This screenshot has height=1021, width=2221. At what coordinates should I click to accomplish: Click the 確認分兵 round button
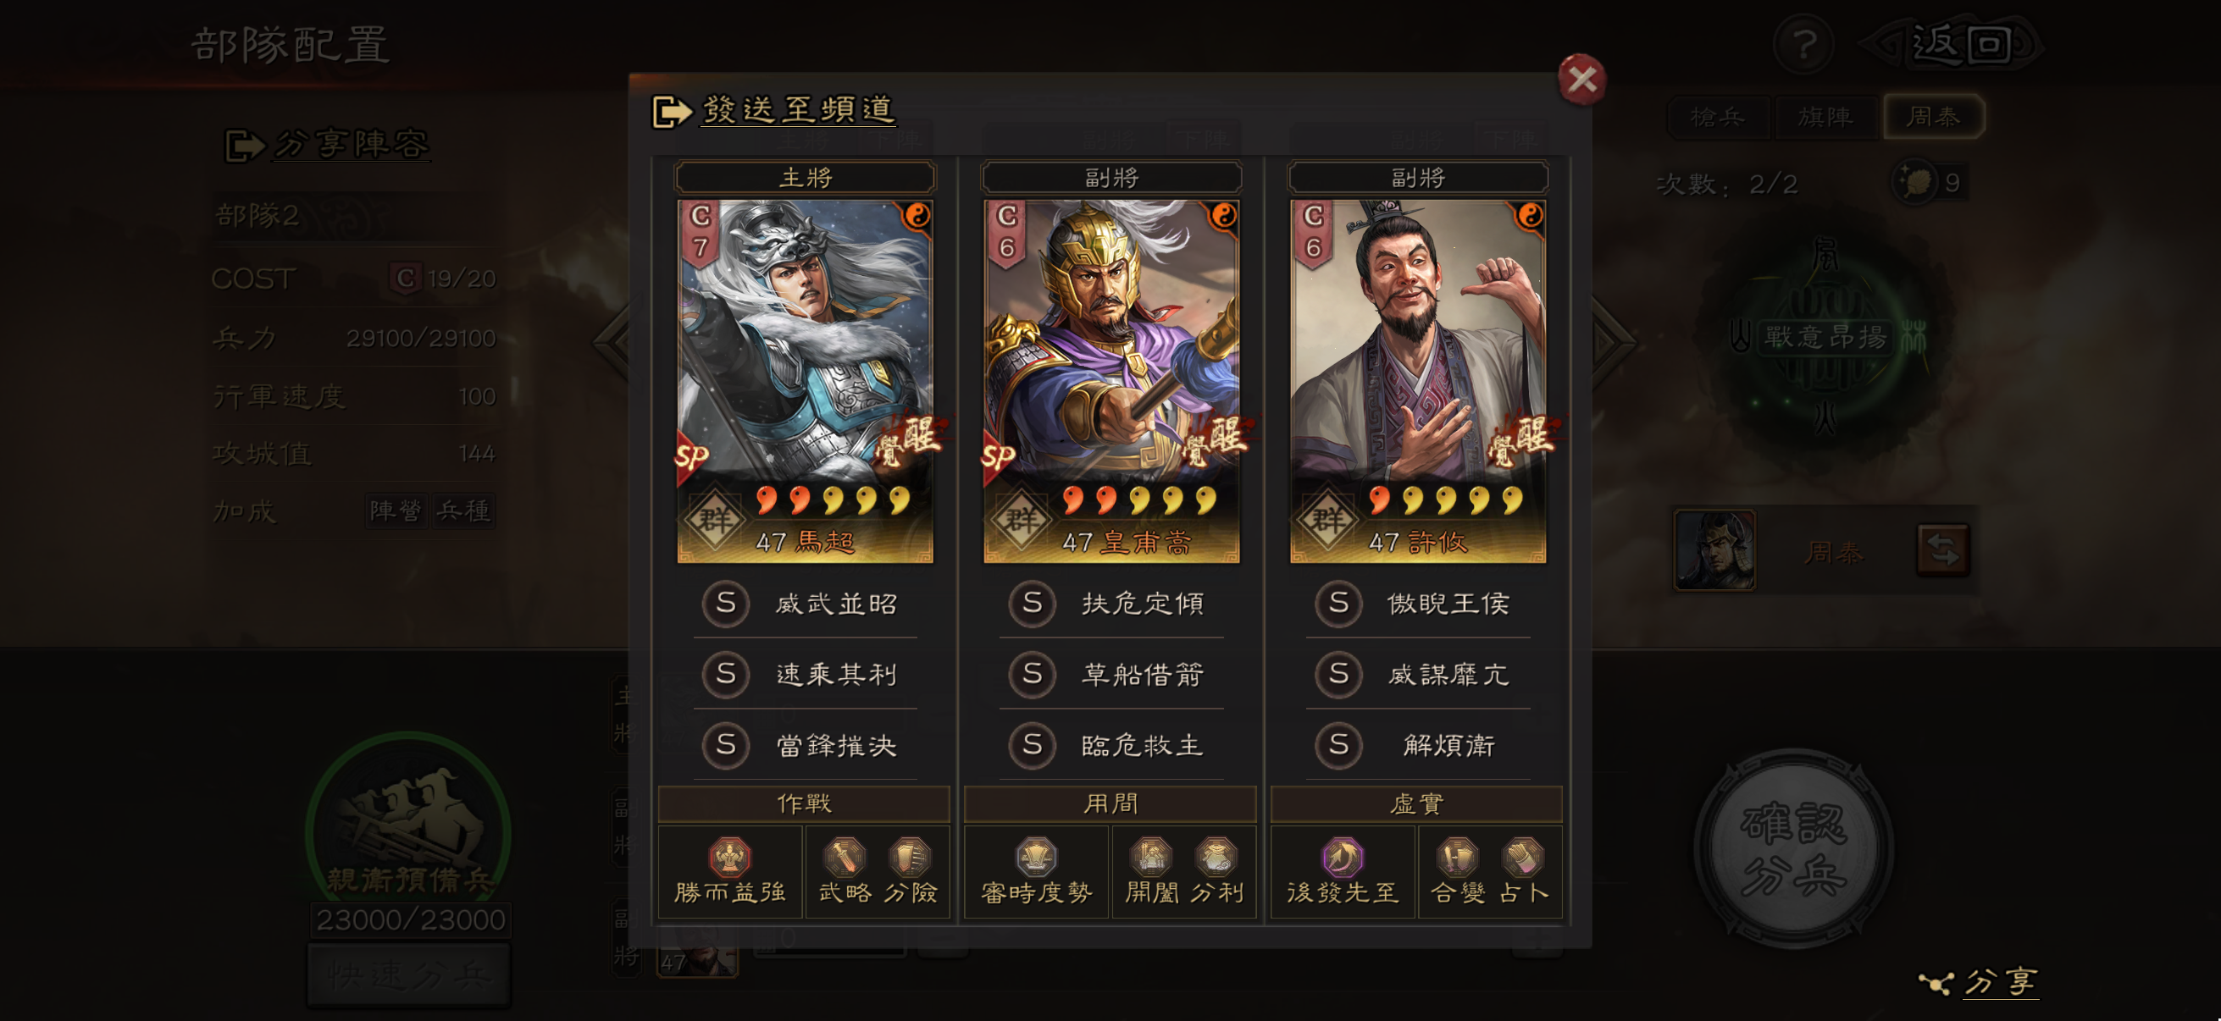pos(1793,848)
